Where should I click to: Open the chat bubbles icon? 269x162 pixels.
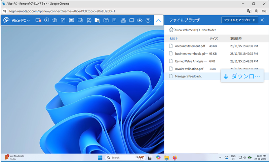coord(80,20)
